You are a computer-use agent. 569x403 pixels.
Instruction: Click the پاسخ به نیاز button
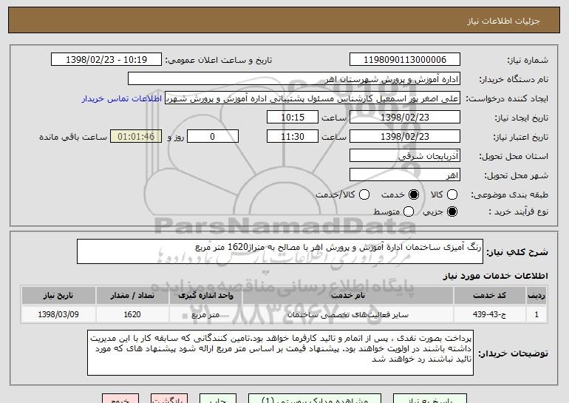[x=429, y=399]
